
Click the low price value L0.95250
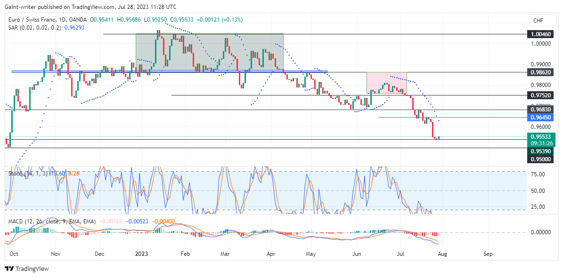click(x=156, y=20)
